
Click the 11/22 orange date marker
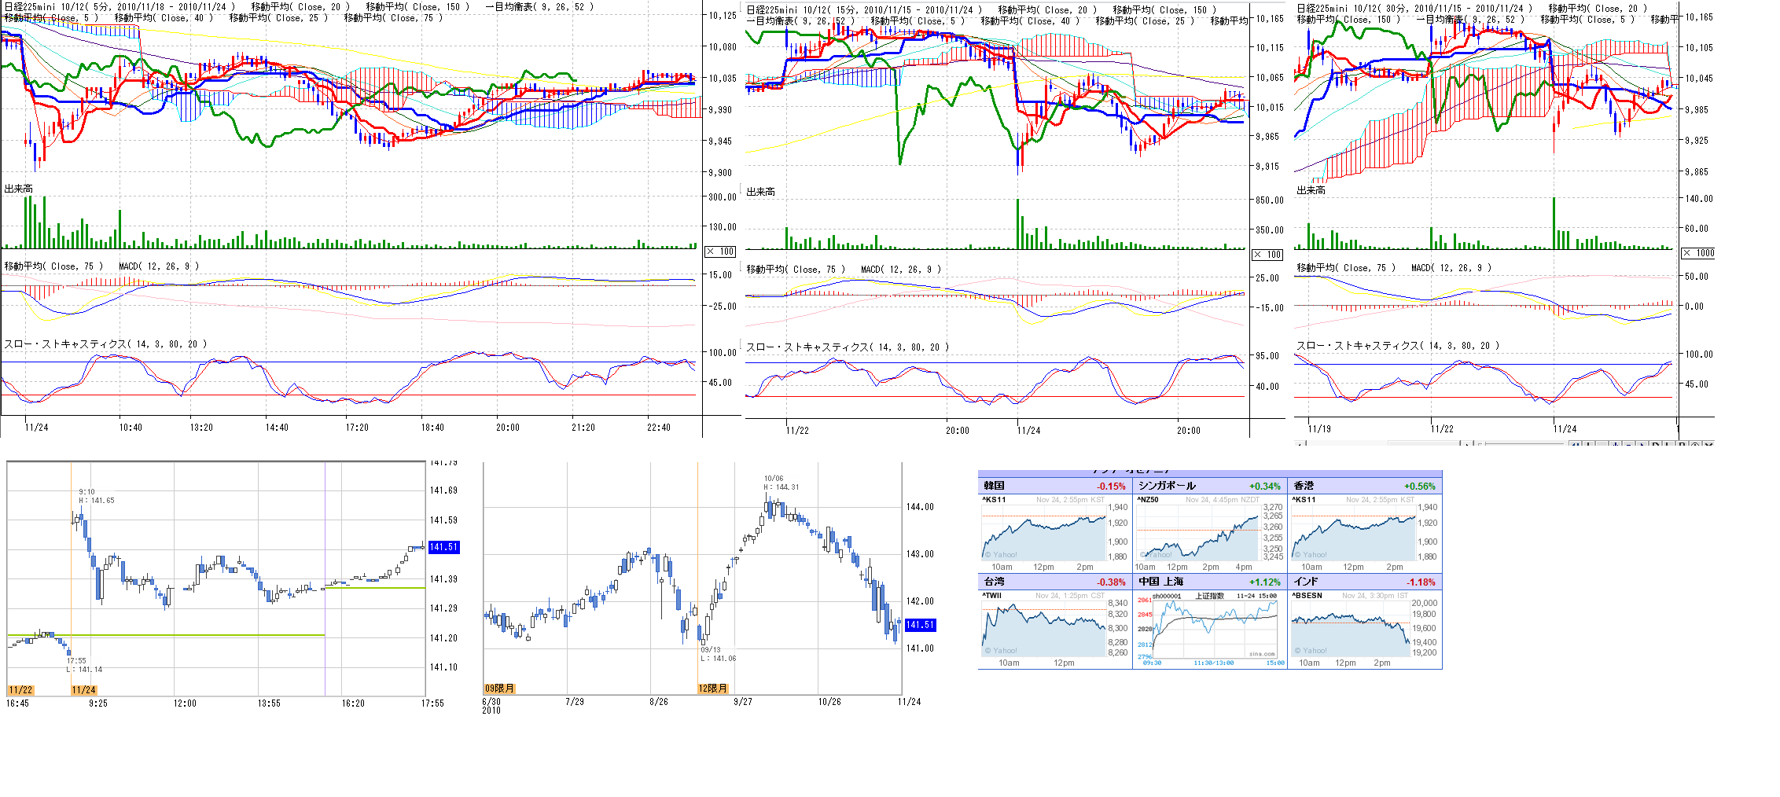(x=20, y=690)
